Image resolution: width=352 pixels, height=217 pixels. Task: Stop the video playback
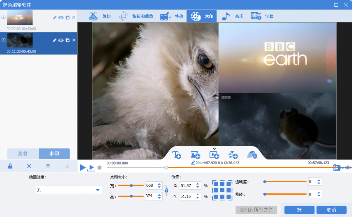coord(99,168)
